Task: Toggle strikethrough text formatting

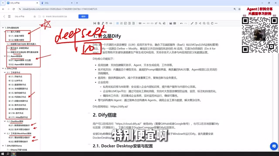Action: tap(106, 23)
